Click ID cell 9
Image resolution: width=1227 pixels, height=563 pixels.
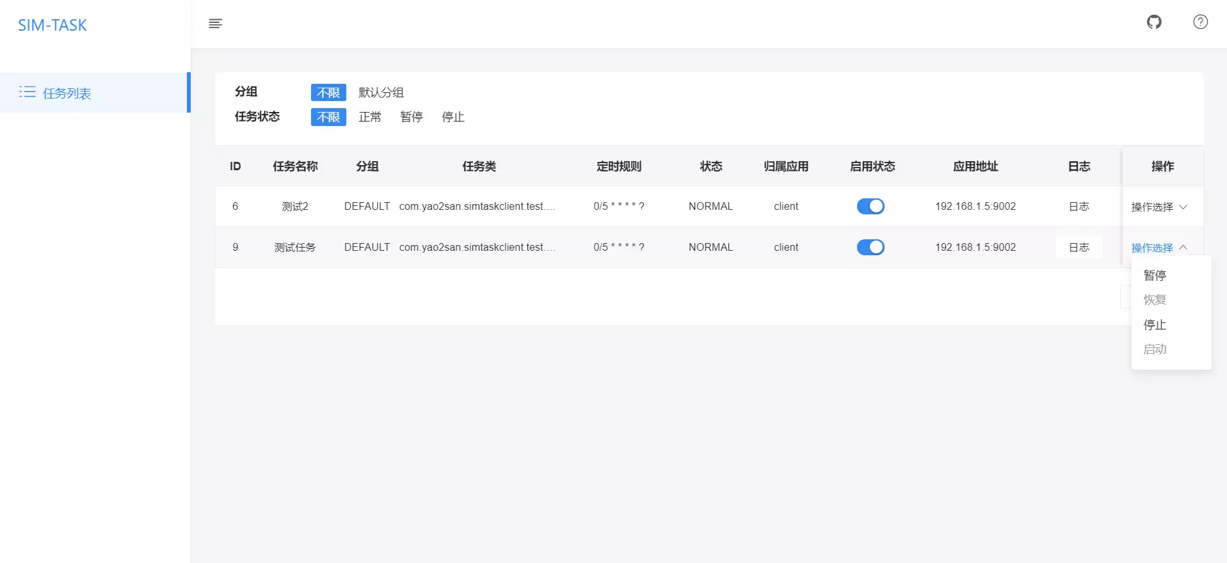tap(236, 247)
